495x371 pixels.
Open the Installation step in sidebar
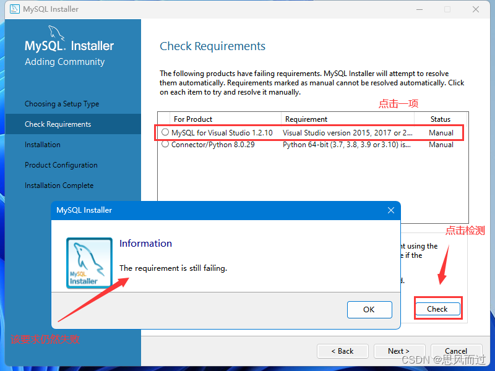click(43, 145)
